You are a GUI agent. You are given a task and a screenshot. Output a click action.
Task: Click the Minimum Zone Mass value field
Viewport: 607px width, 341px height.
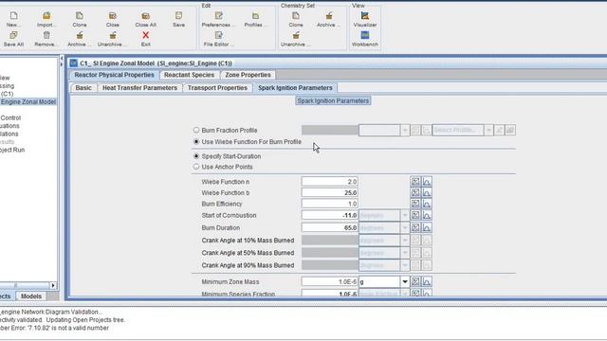330,282
